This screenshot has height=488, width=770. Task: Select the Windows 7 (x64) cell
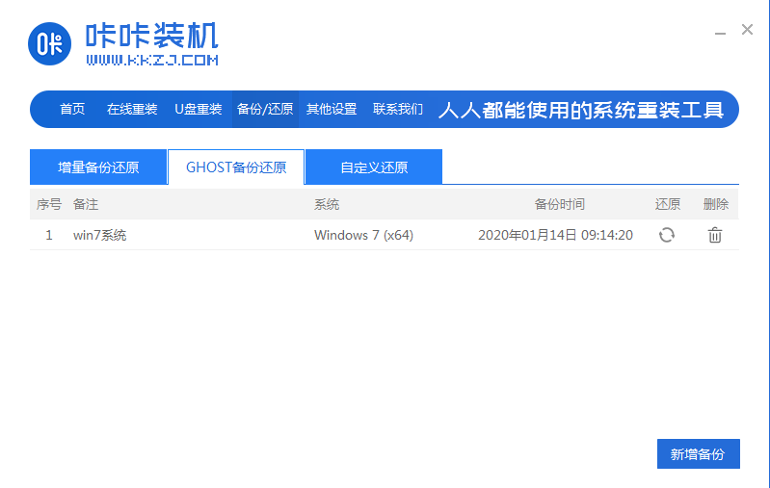(363, 235)
